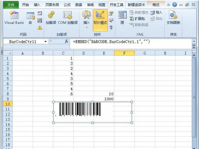Click XML Import (导入)
This screenshot has height=149, width=199.
click(156, 13)
